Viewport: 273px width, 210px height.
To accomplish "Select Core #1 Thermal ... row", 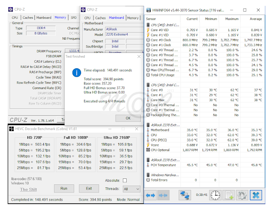I will point(204,110).
